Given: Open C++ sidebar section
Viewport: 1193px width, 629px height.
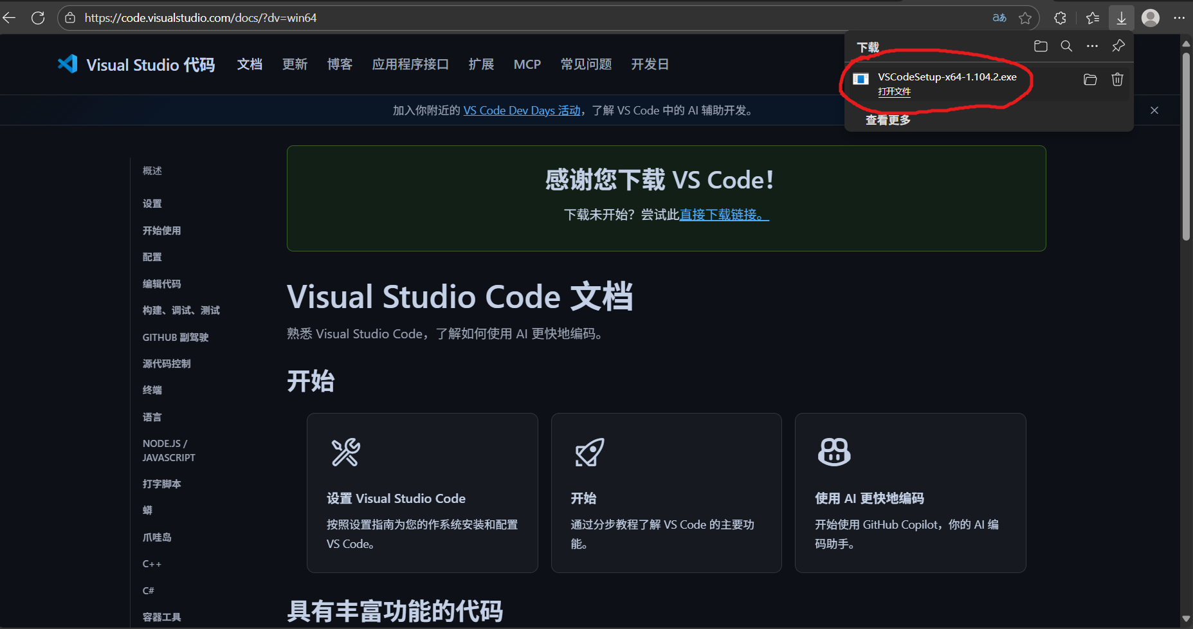Looking at the screenshot, I should click(152, 564).
